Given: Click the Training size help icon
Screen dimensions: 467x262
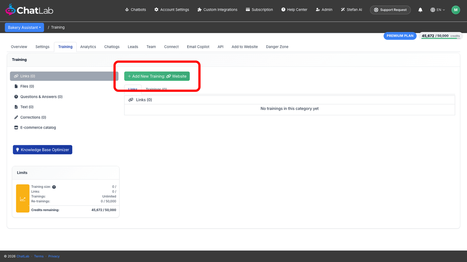Looking at the screenshot, I should click(x=54, y=187).
